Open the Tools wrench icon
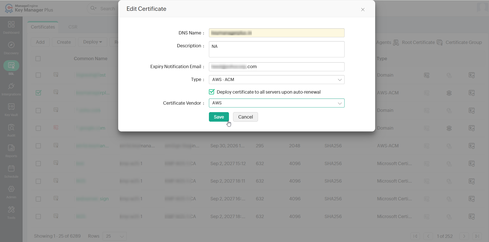The image size is (489, 242). pos(11,210)
